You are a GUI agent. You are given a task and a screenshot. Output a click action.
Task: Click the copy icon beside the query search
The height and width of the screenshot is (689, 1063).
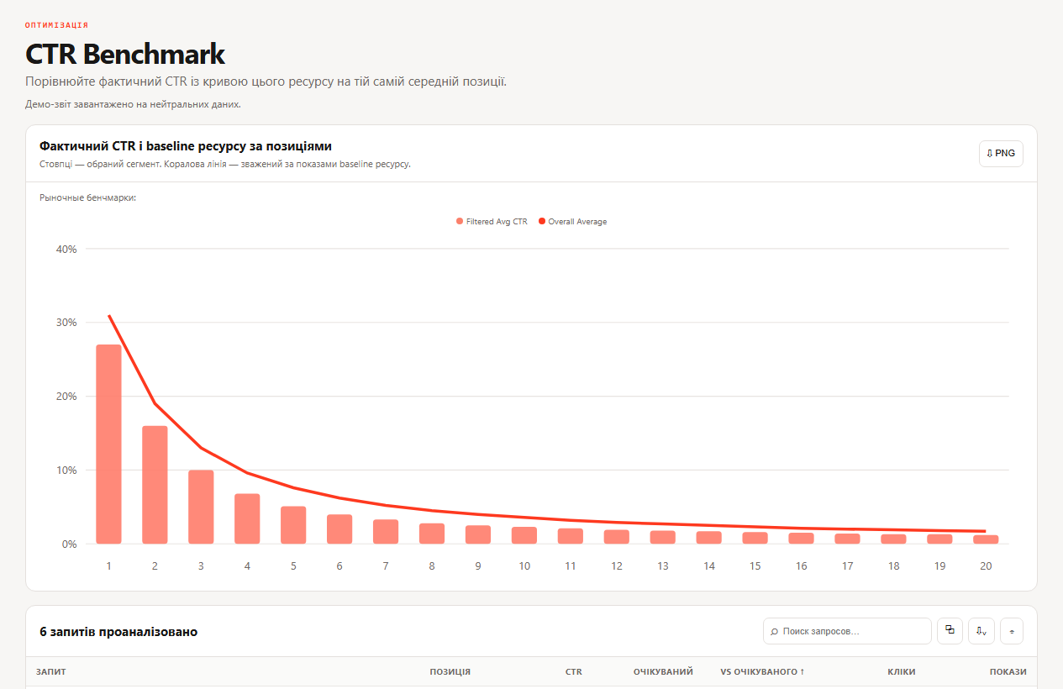[x=950, y=631]
